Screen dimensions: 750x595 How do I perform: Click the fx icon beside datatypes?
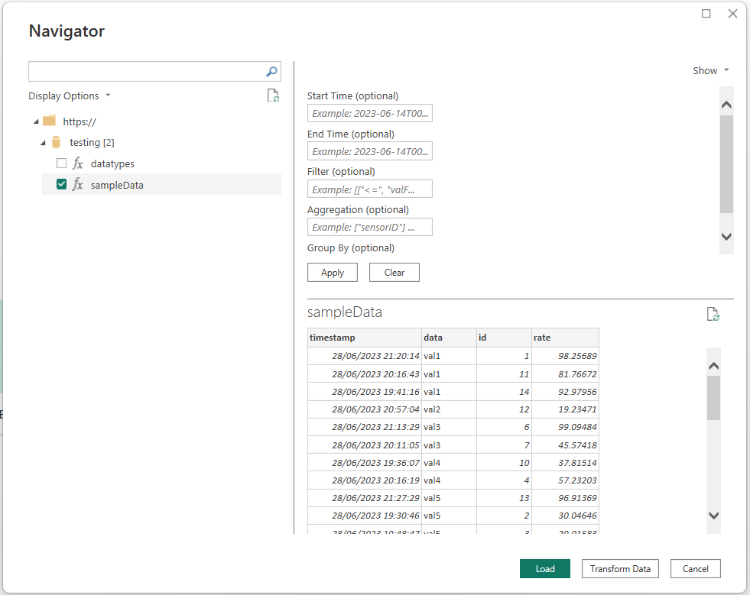(x=78, y=163)
